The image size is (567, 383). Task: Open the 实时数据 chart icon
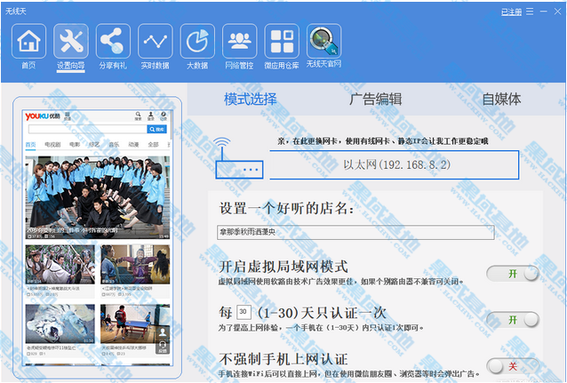(x=155, y=42)
